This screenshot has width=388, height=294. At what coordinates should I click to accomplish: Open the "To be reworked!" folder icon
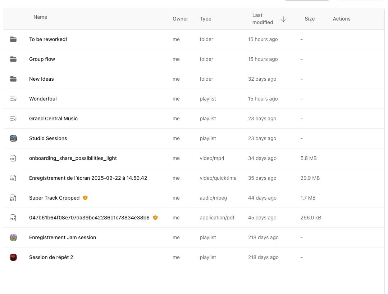coord(13,39)
